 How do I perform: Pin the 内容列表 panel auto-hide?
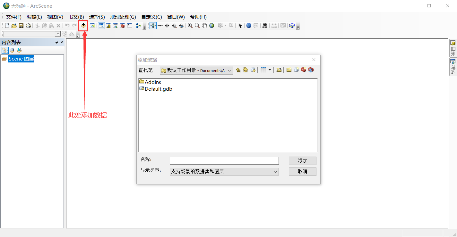(x=57, y=42)
